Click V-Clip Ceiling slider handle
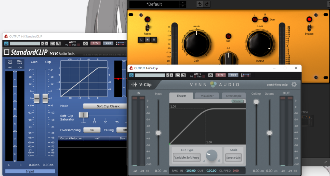The image size is (330, 176). coord(256,102)
